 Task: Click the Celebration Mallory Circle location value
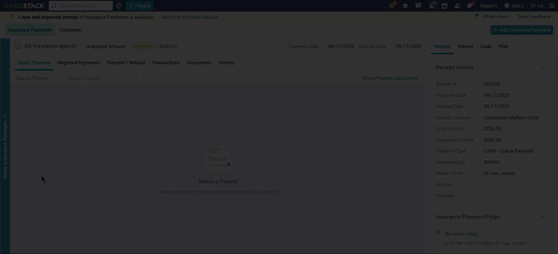511,118
